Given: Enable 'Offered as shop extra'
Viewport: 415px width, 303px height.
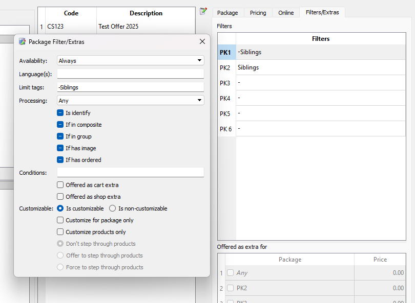Looking at the screenshot, I should click(60, 197).
